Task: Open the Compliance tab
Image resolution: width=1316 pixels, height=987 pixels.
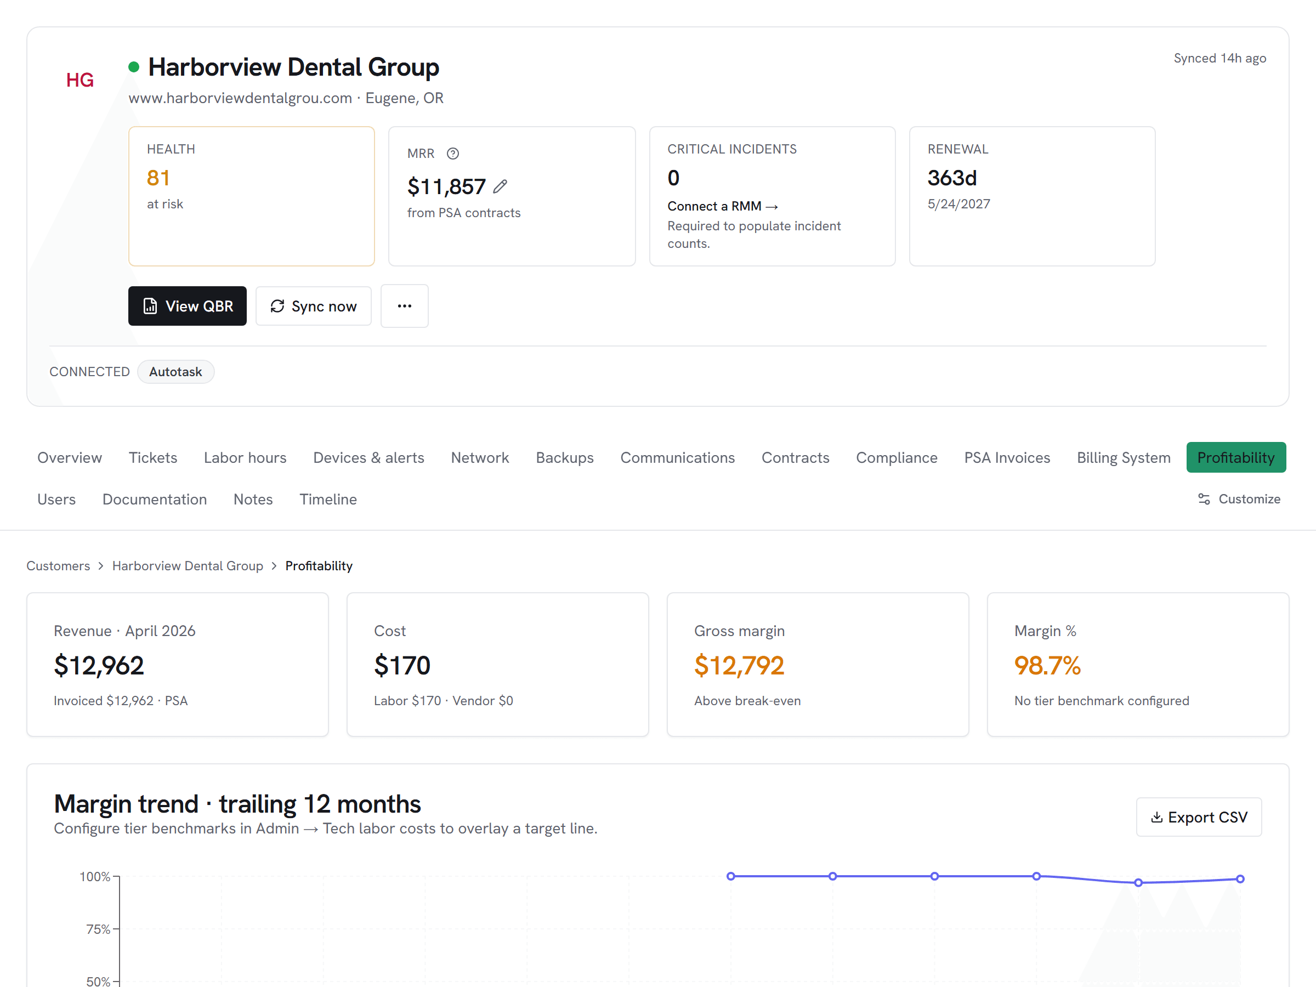Action: coord(897,457)
